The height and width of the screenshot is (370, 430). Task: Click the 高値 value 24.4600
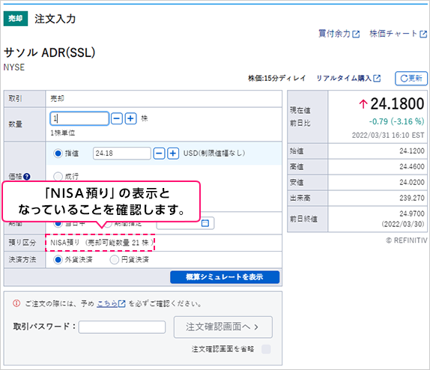point(412,166)
